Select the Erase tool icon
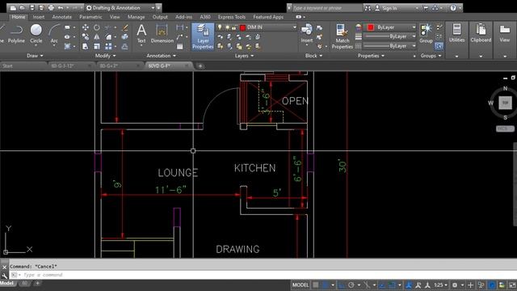This screenshot has height=291, width=517. [x=125, y=27]
